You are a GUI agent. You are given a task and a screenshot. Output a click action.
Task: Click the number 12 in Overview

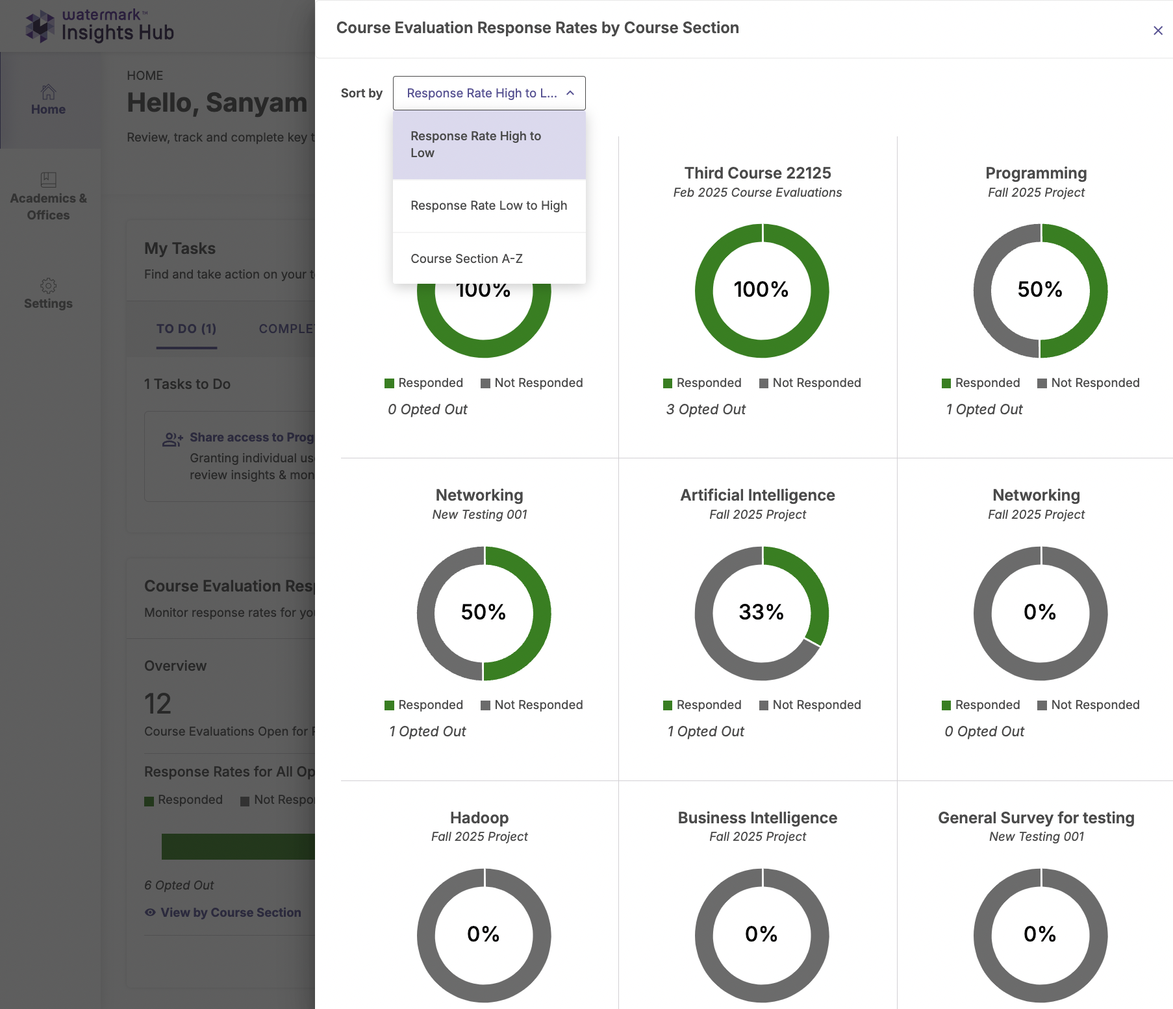(x=158, y=704)
